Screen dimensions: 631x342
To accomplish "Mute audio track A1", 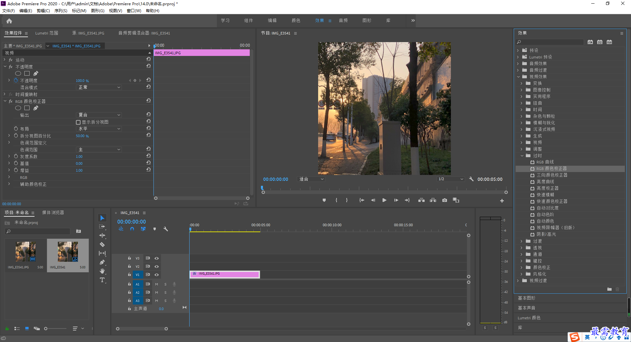I will pyautogui.click(x=156, y=284).
